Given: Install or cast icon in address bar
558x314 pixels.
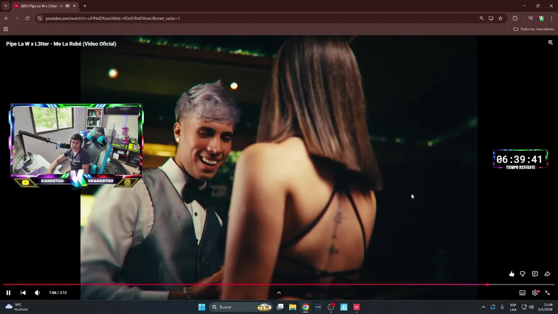Looking at the screenshot, I should 491,18.
